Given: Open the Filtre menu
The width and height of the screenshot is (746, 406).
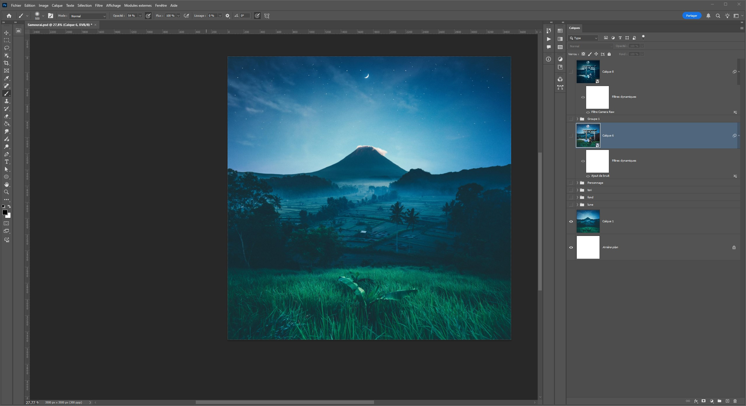Looking at the screenshot, I should click(x=99, y=6).
